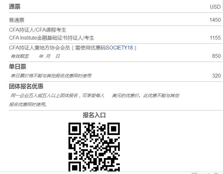Click the 850 price value

216,56
